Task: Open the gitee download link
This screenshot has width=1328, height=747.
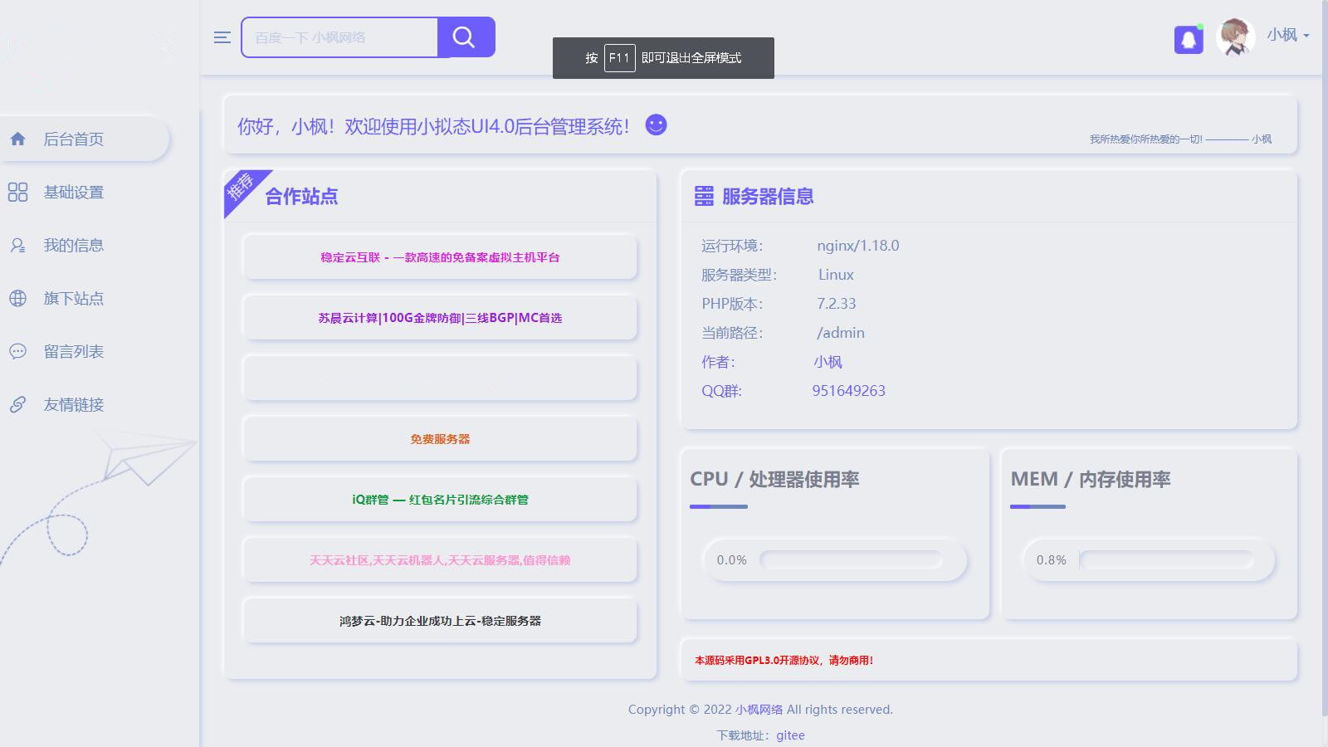Action: pyautogui.click(x=790, y=735)
